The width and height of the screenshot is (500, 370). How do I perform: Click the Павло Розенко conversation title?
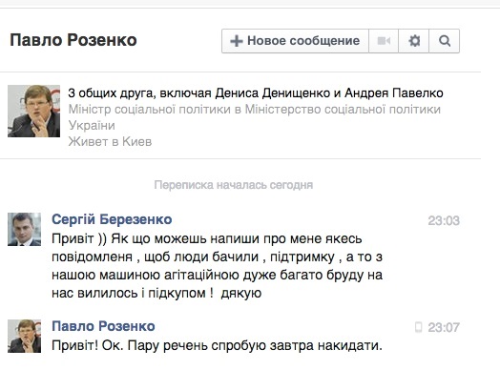[73, 40]
